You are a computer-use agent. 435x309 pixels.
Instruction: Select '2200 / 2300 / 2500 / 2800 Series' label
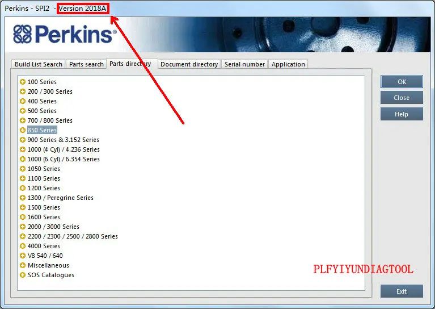click(x=73, y=236)
